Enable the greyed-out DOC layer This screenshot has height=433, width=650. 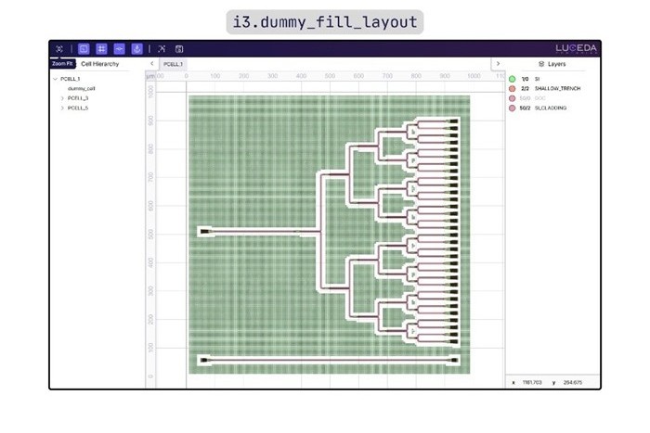click(512, 98)
